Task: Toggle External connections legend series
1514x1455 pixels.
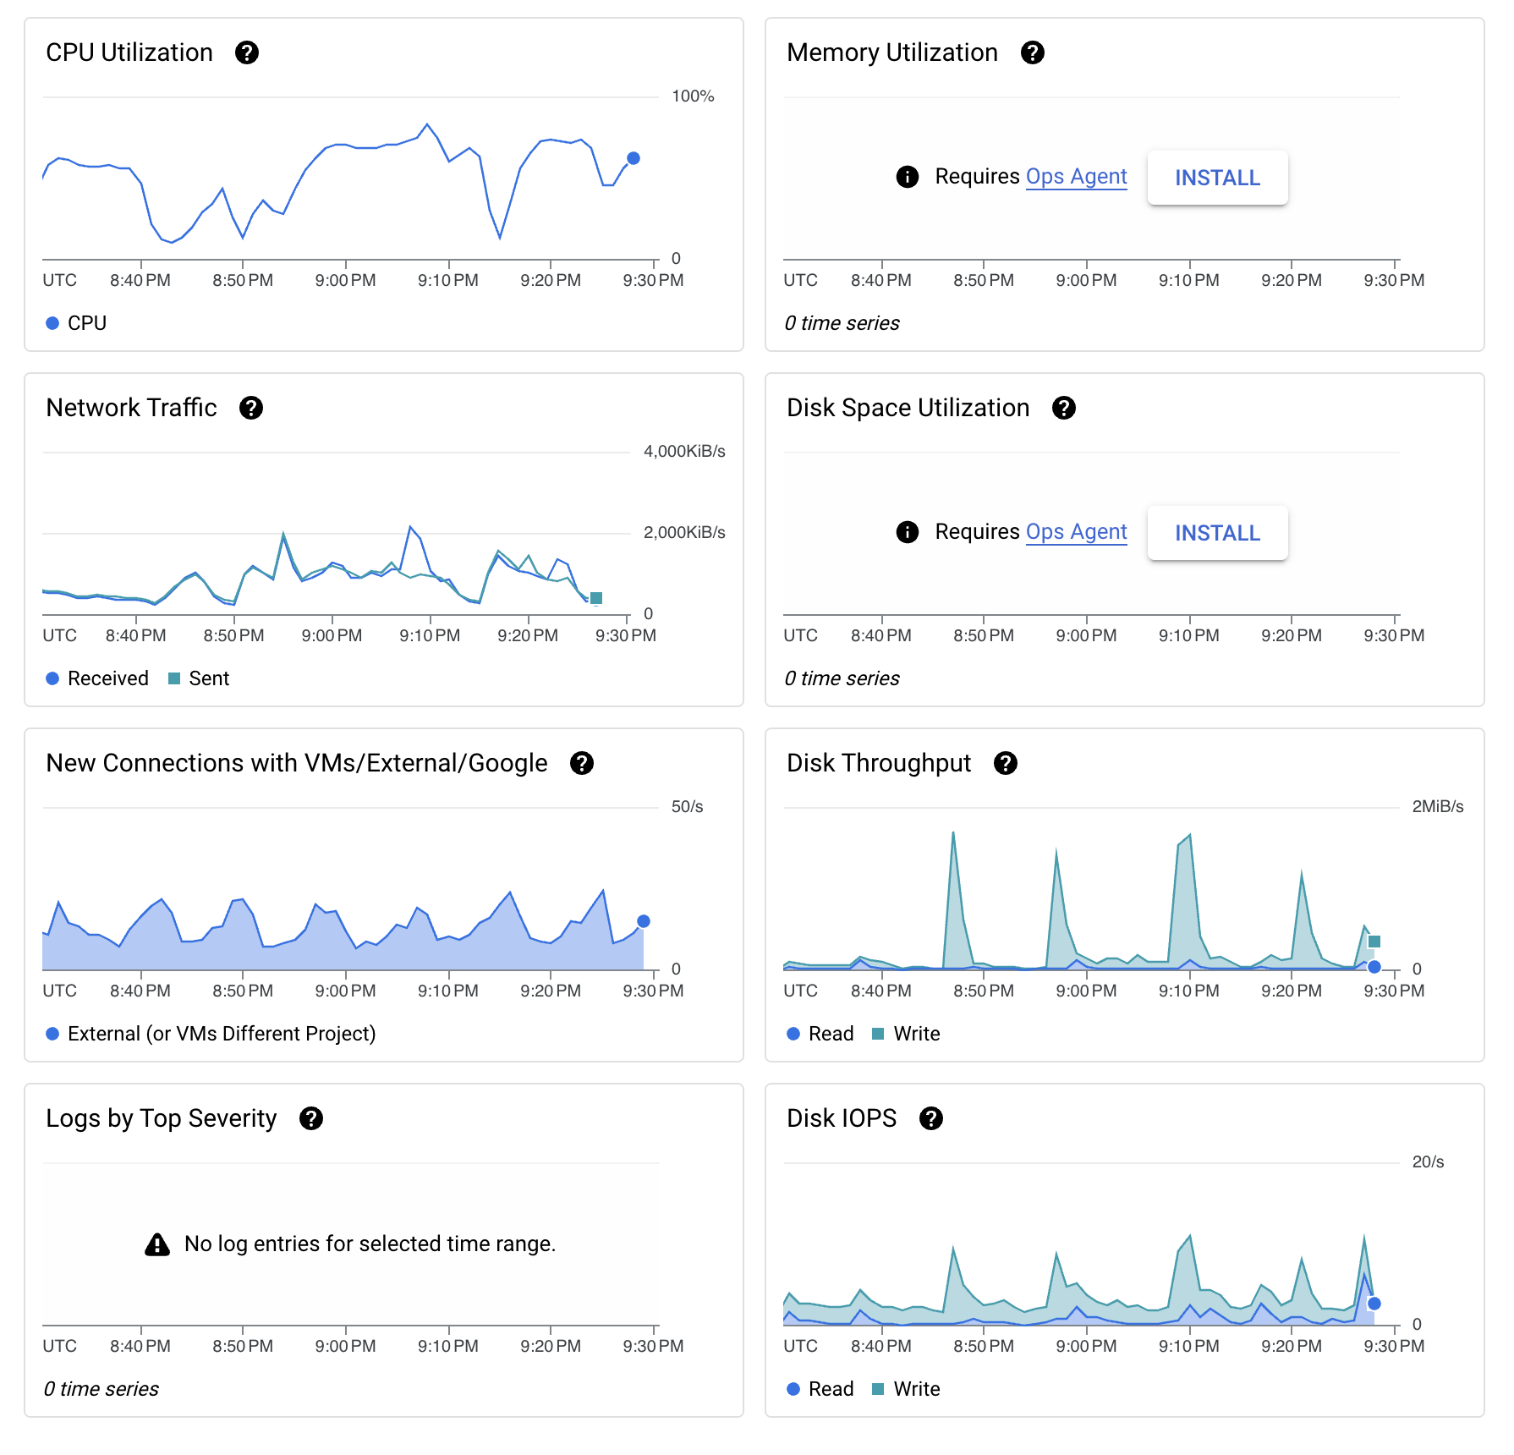Action: point(211,1034)
